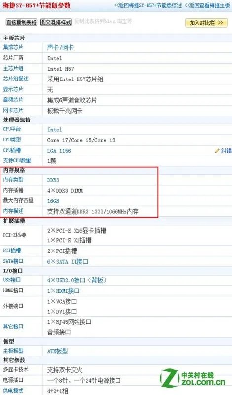Select the text 4+2+1相

58,391
